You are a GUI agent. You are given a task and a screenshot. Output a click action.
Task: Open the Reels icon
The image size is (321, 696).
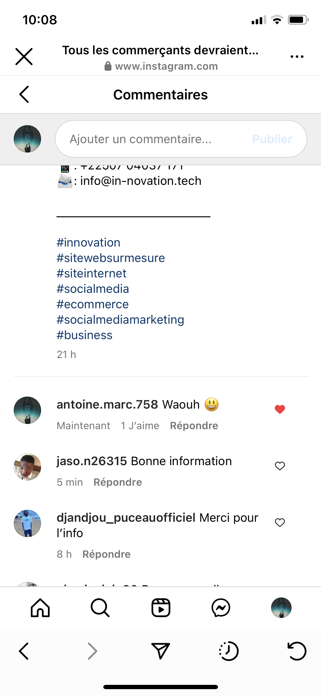pos(161,608)
